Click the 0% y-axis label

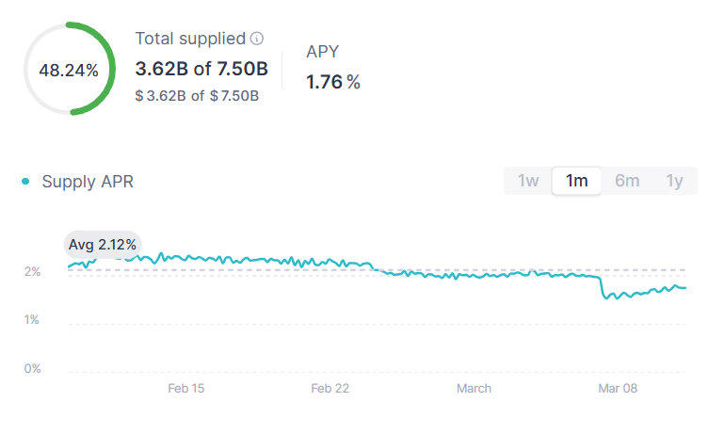(x=33, y=368)
